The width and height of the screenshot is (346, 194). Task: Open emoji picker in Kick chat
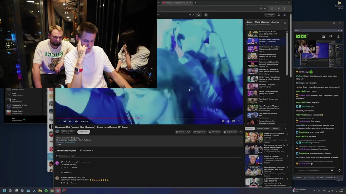click(x=332, y=171)
